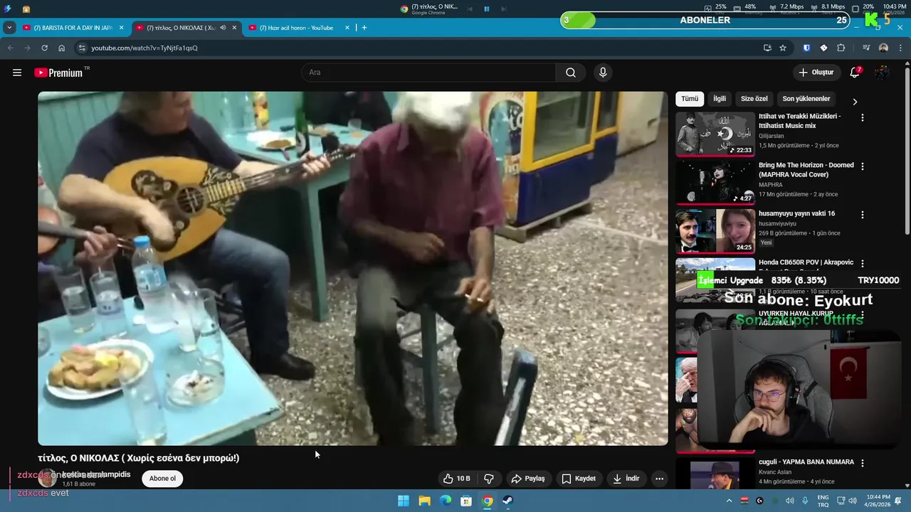
Task: Open the Chrome tab search dropdown
Action: click(9, 28)
